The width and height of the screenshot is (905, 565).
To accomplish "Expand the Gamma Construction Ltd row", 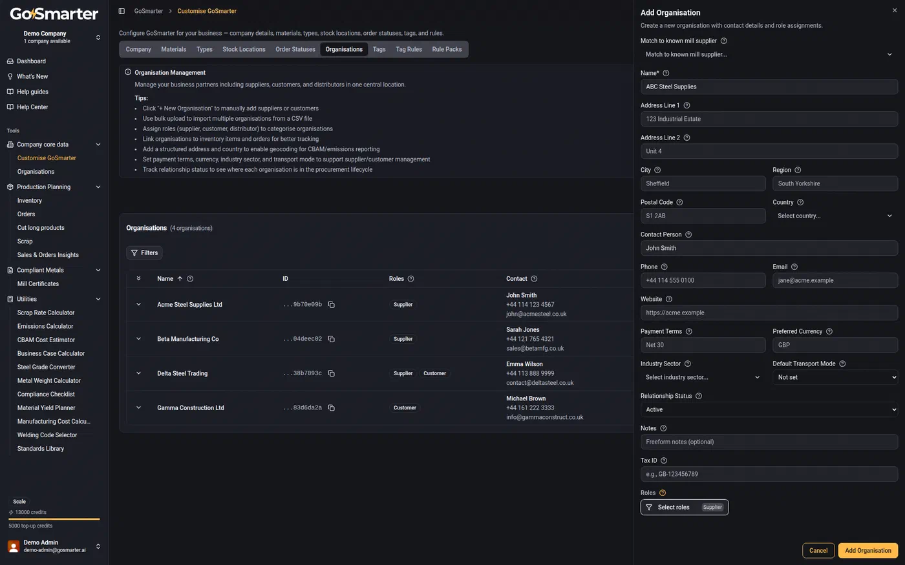I will [x=138, y=408].
